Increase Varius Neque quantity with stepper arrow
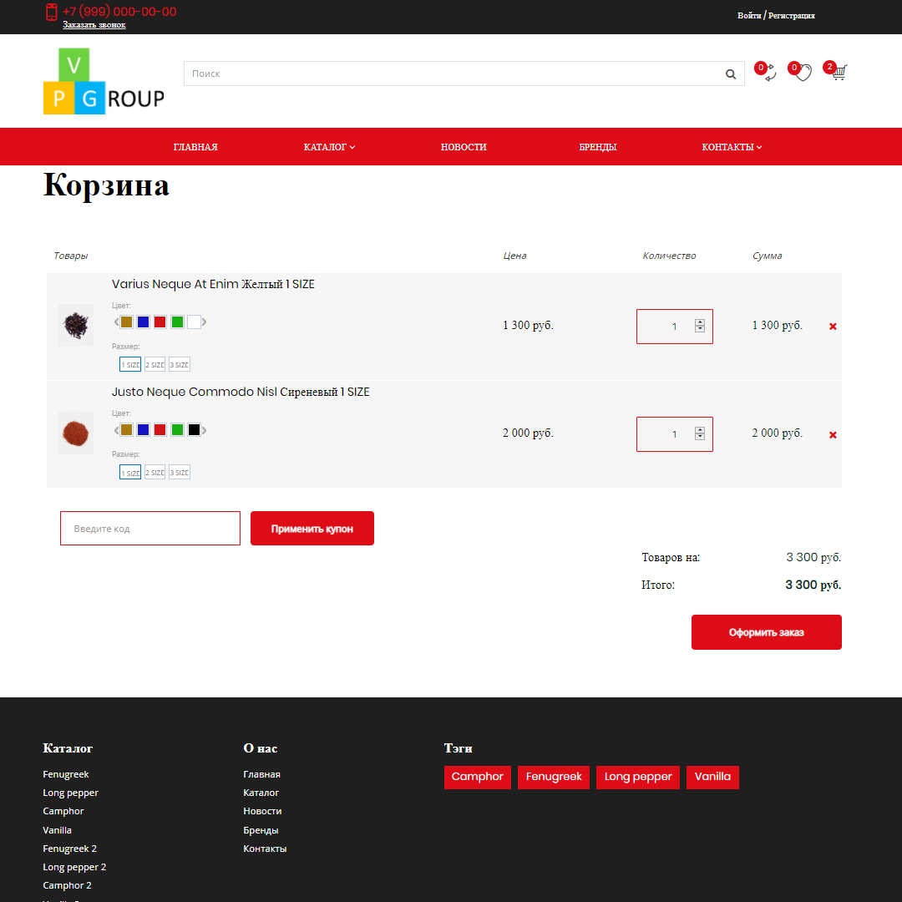 pos(700,322)
